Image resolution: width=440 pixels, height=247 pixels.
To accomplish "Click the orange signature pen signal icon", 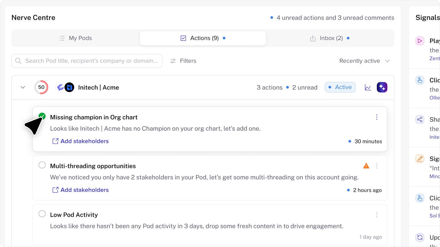I will point(420,159).
